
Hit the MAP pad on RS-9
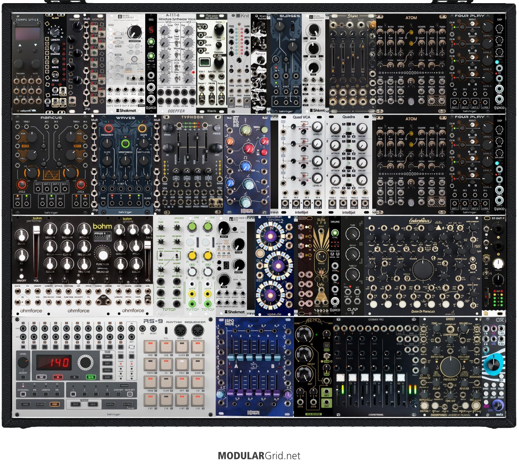198,346
